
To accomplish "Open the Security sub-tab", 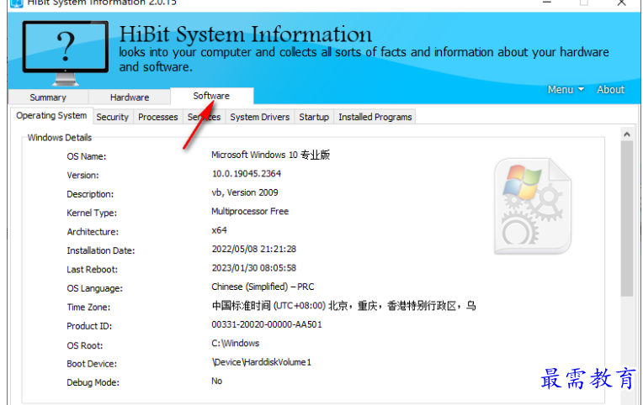I will [113, 117].
